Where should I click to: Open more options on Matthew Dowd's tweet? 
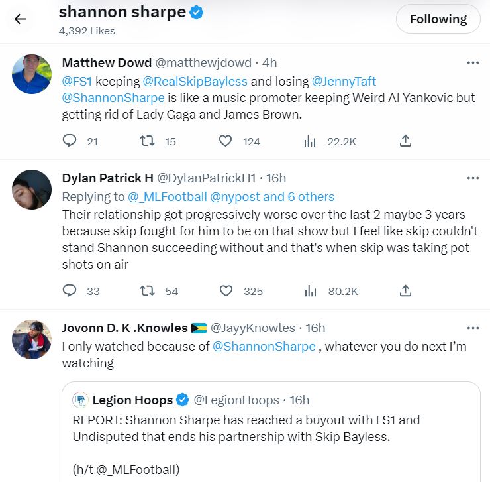(473, 63)
